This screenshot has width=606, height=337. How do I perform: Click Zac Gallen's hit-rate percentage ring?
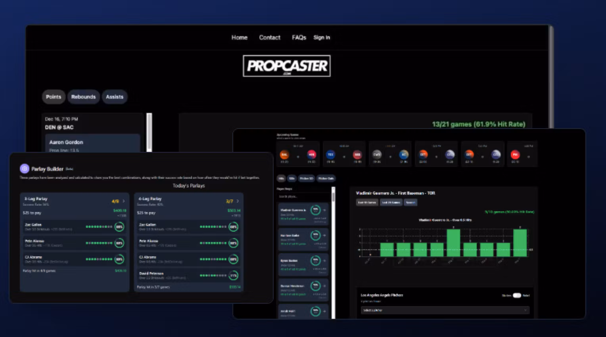coord(119,227)
